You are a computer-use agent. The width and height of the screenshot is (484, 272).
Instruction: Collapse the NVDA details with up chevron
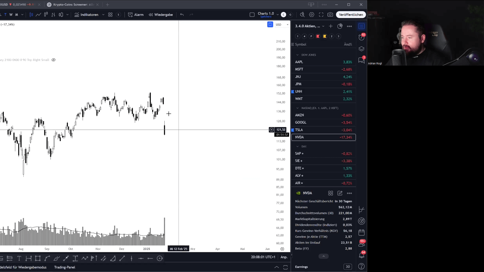pos(324,256)
